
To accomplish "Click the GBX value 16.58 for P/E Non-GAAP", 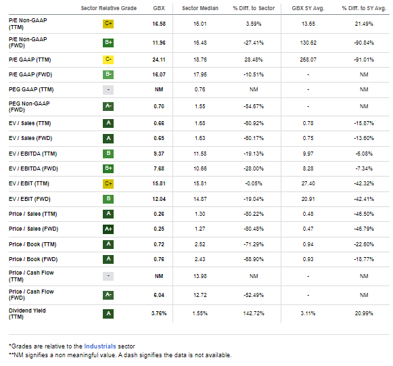I will pos(159,24).
